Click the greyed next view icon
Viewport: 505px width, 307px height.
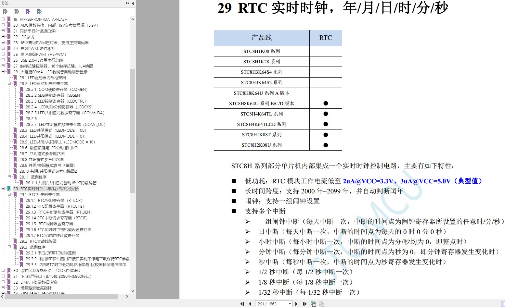click(322, 304)
